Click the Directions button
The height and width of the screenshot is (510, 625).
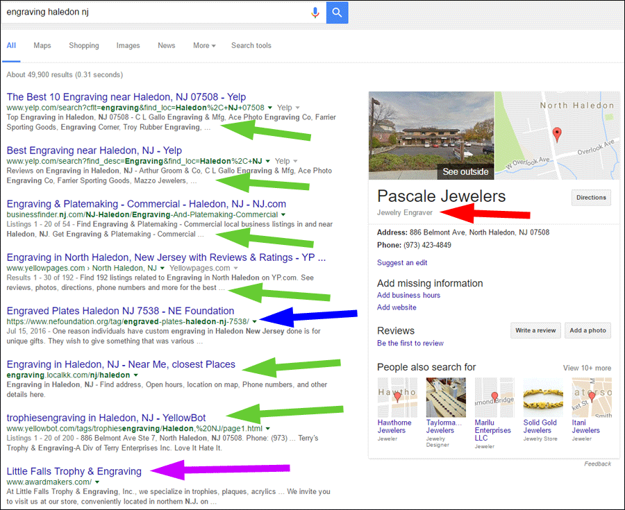click(x=591, y=198)
